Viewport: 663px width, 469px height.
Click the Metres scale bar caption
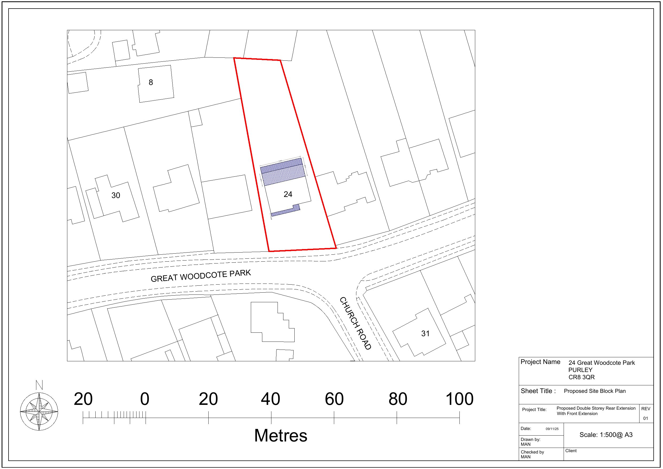[280, 436]
